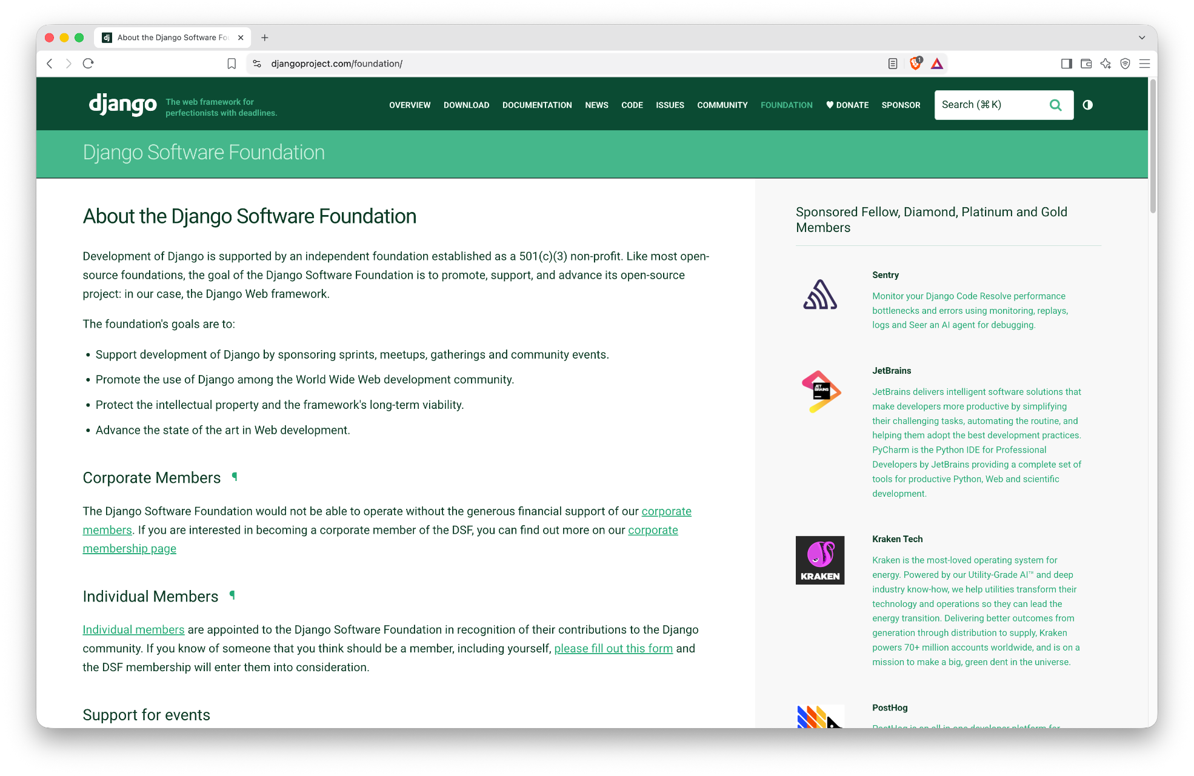Screen dimensions: 1194x776
Task: Click the Brave Shields lion icon
Action: pos(916,63)
